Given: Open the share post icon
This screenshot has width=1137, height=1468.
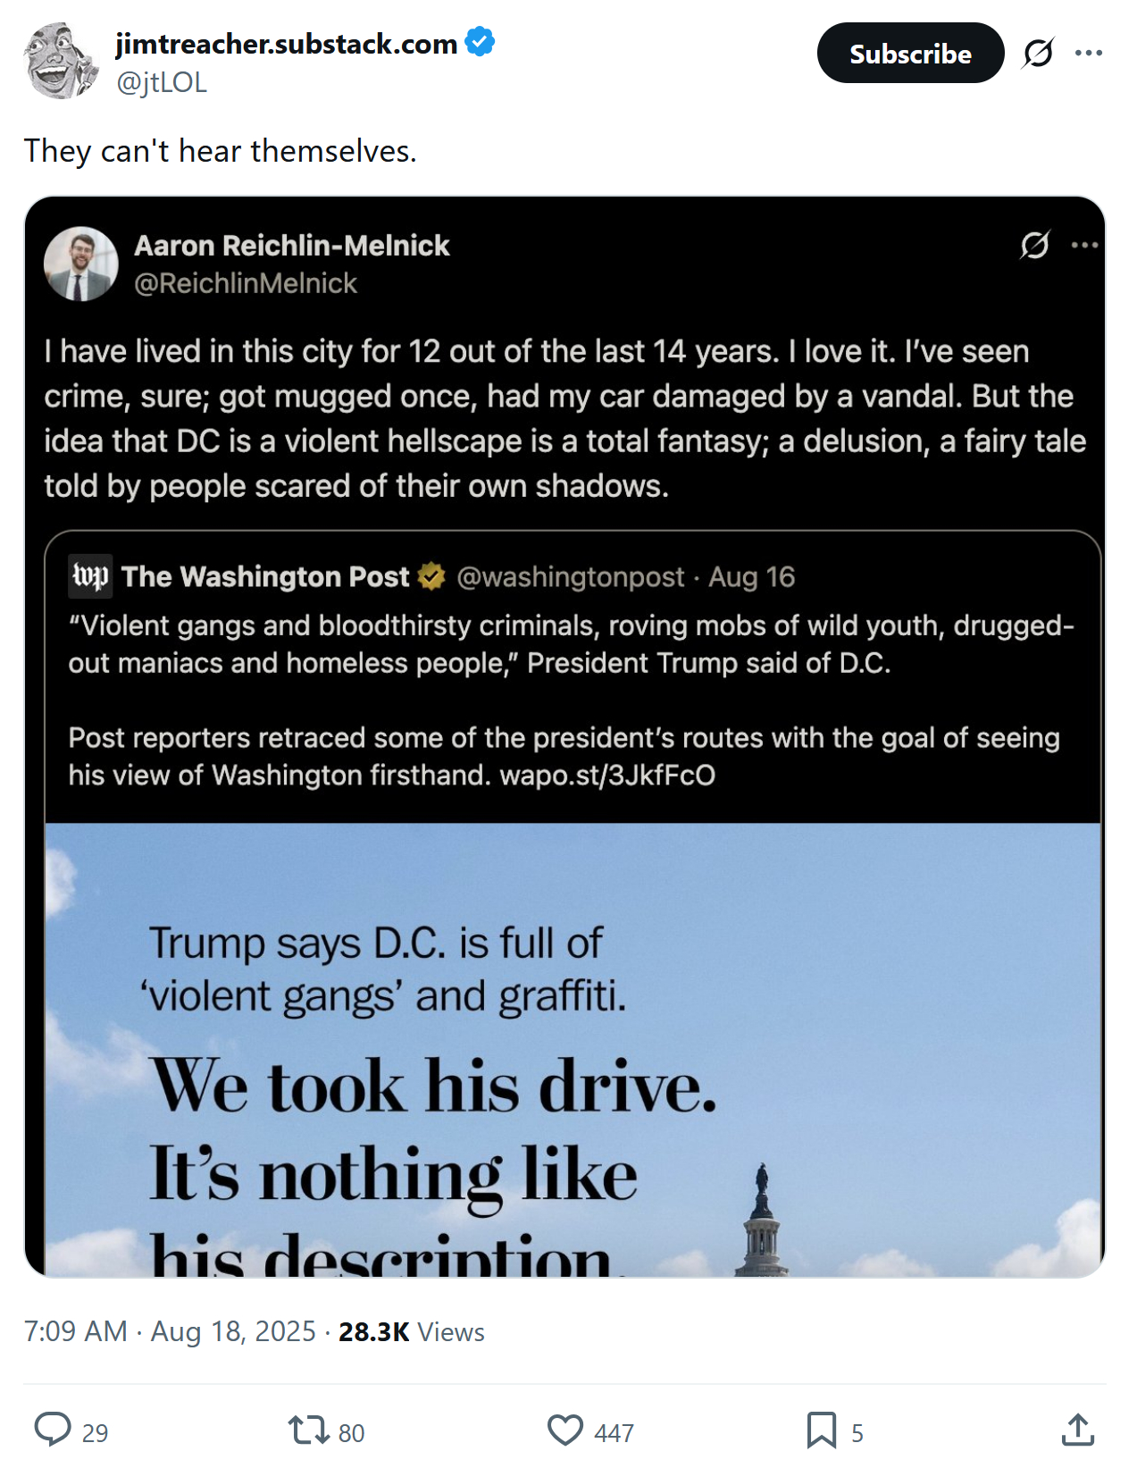Looking at the screenshot, I should point(1078,1430).
